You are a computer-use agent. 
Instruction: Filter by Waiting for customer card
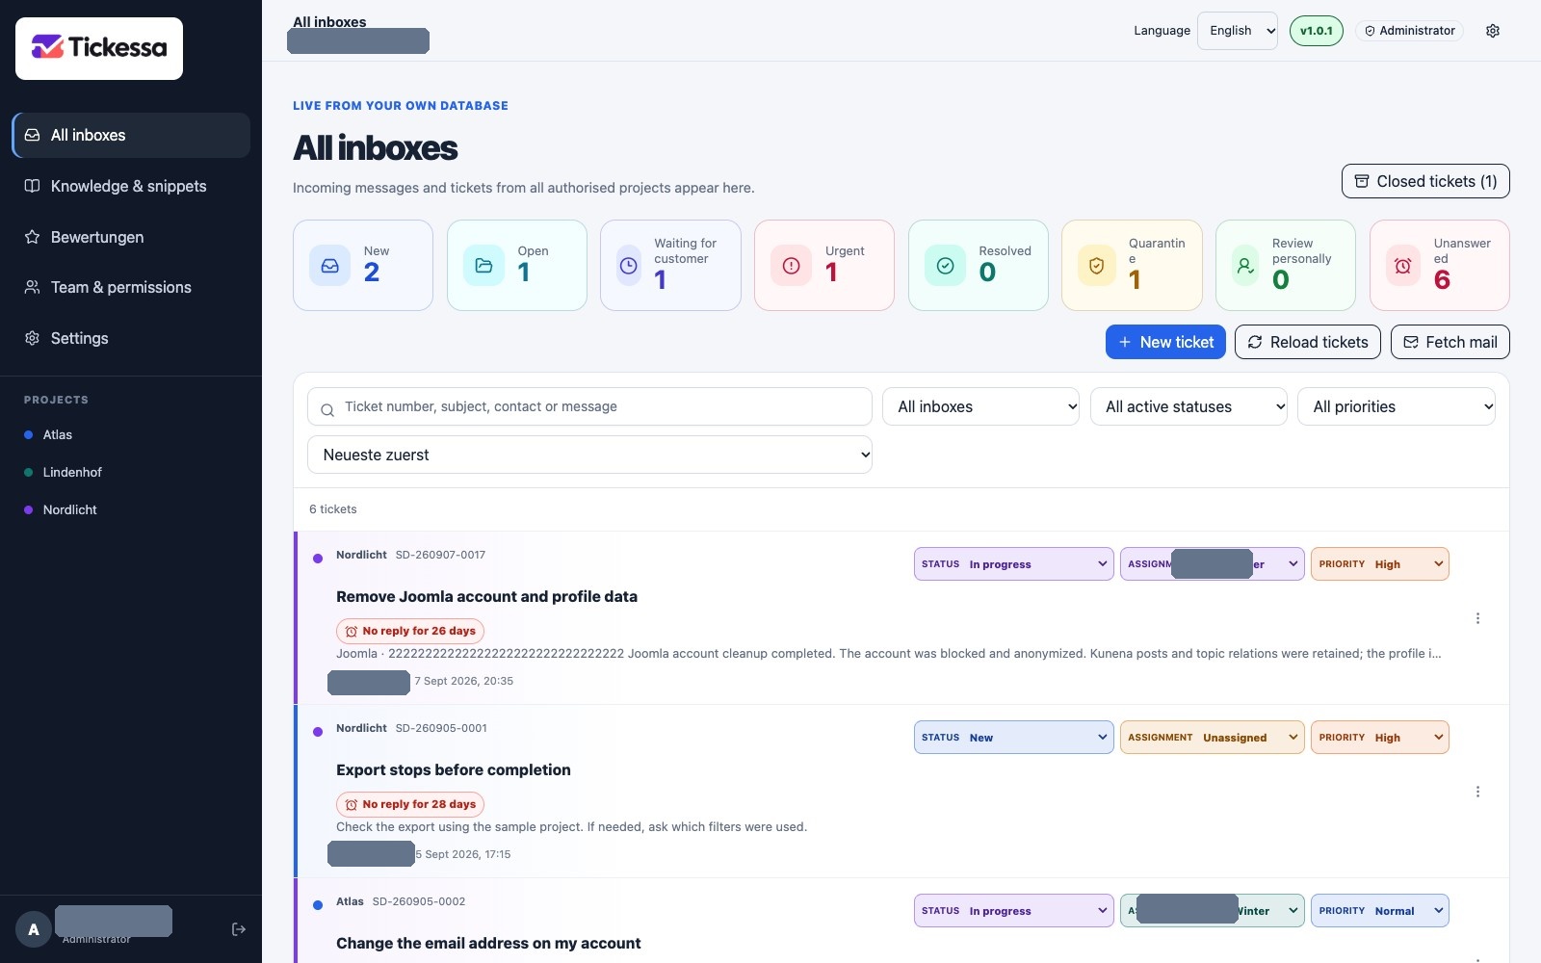pos(670,266)
